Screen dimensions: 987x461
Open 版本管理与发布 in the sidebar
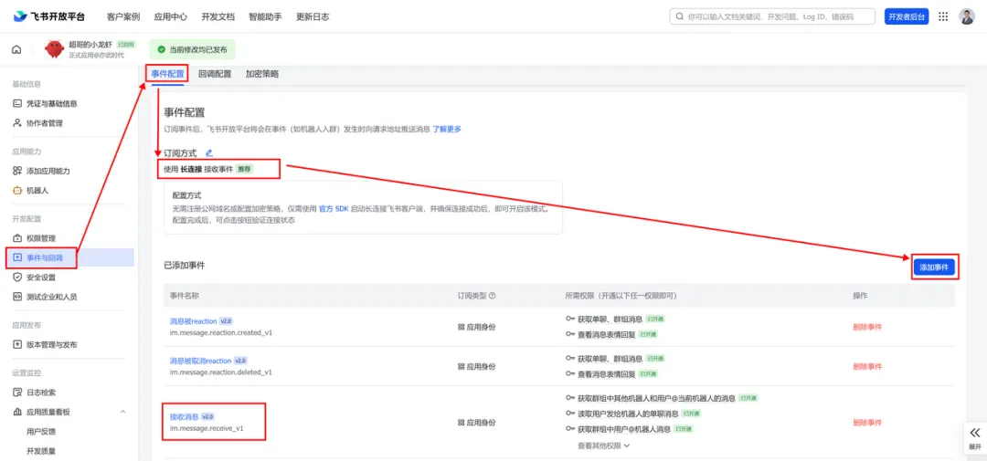coord(51,345)
